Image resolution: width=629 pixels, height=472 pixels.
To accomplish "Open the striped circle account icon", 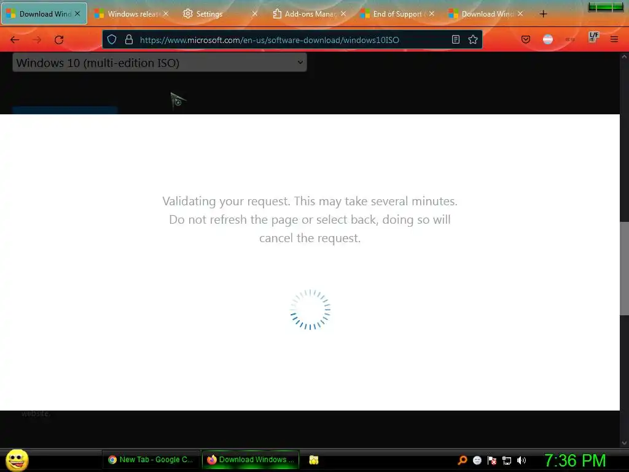I will pos(547,39).
